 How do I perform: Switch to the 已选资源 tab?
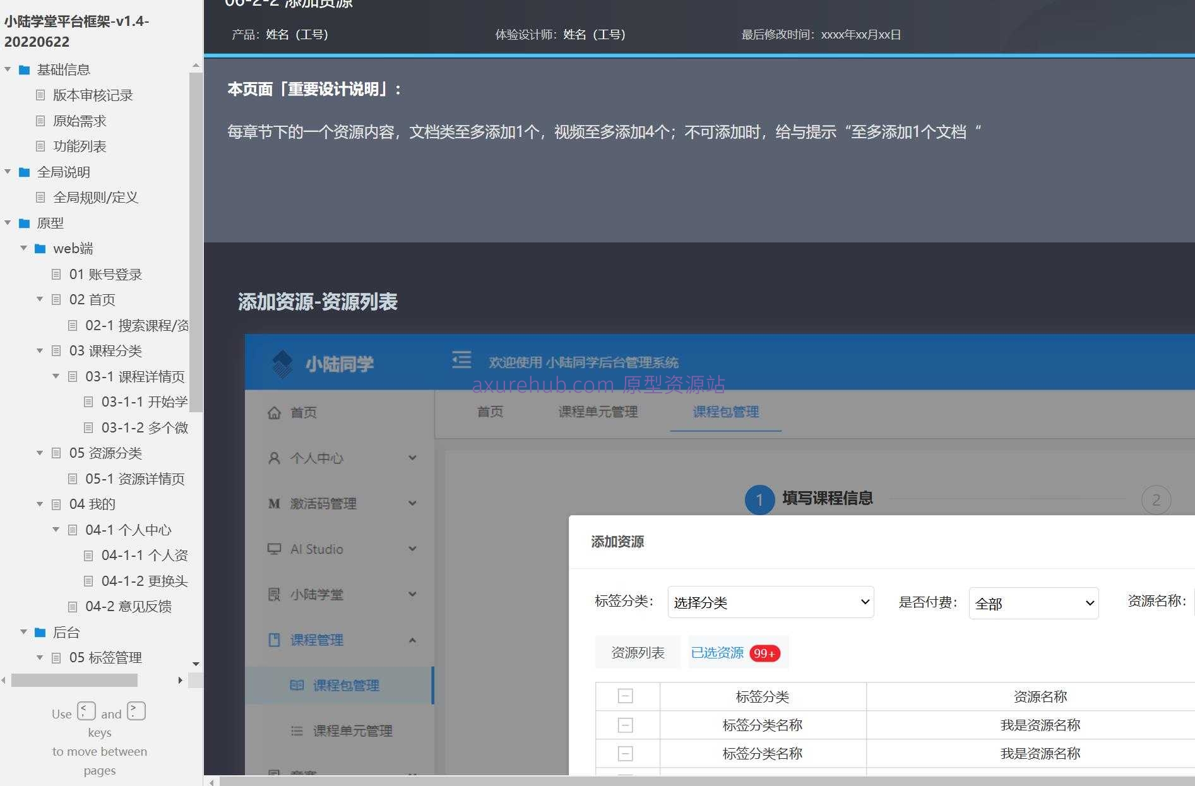tap(718, 652)
